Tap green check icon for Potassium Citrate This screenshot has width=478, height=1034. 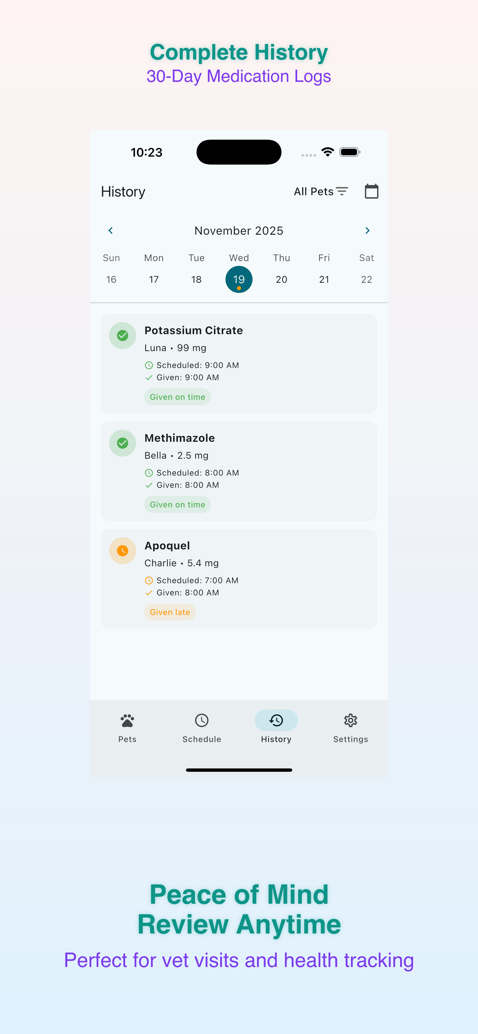coord(122,336)
